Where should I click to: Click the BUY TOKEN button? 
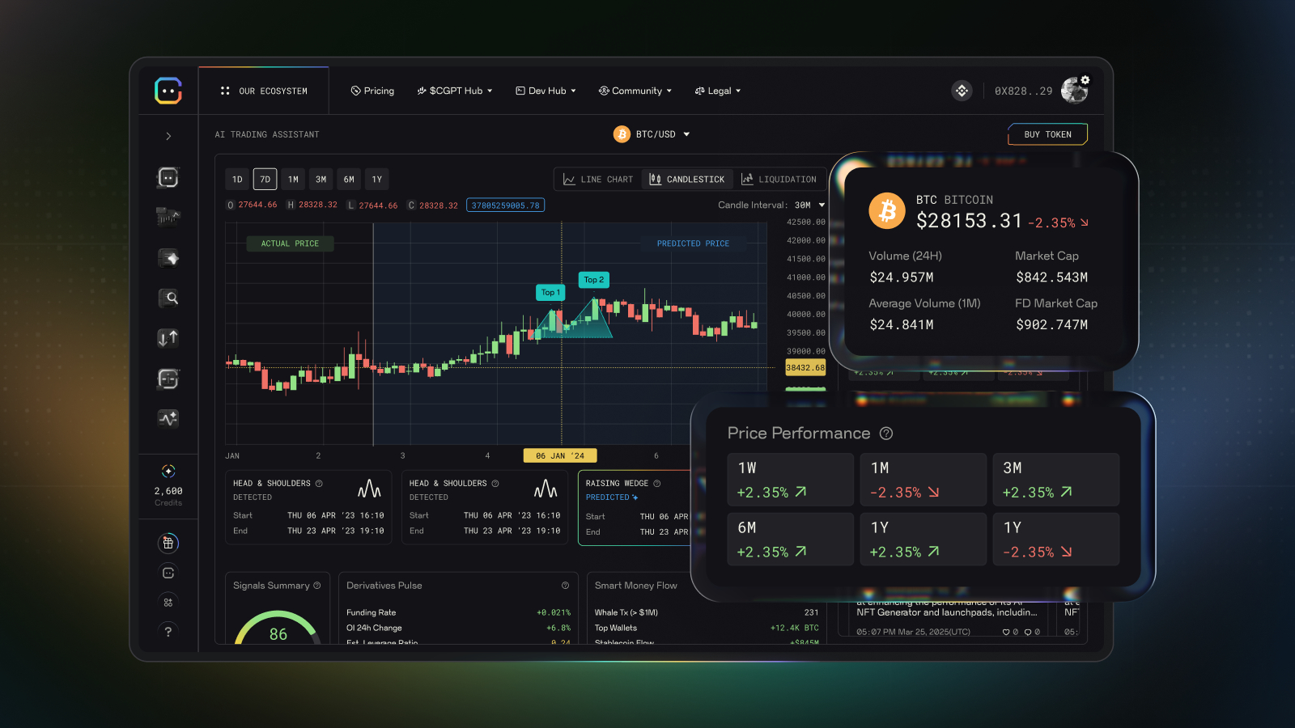coord(1047,133)
